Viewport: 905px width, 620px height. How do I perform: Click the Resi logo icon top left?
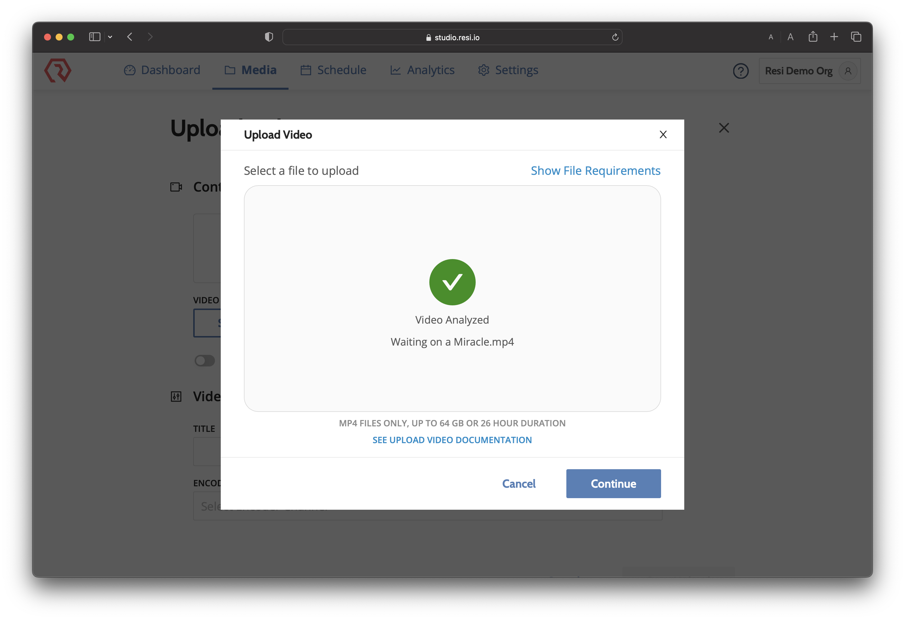(59, 70)
